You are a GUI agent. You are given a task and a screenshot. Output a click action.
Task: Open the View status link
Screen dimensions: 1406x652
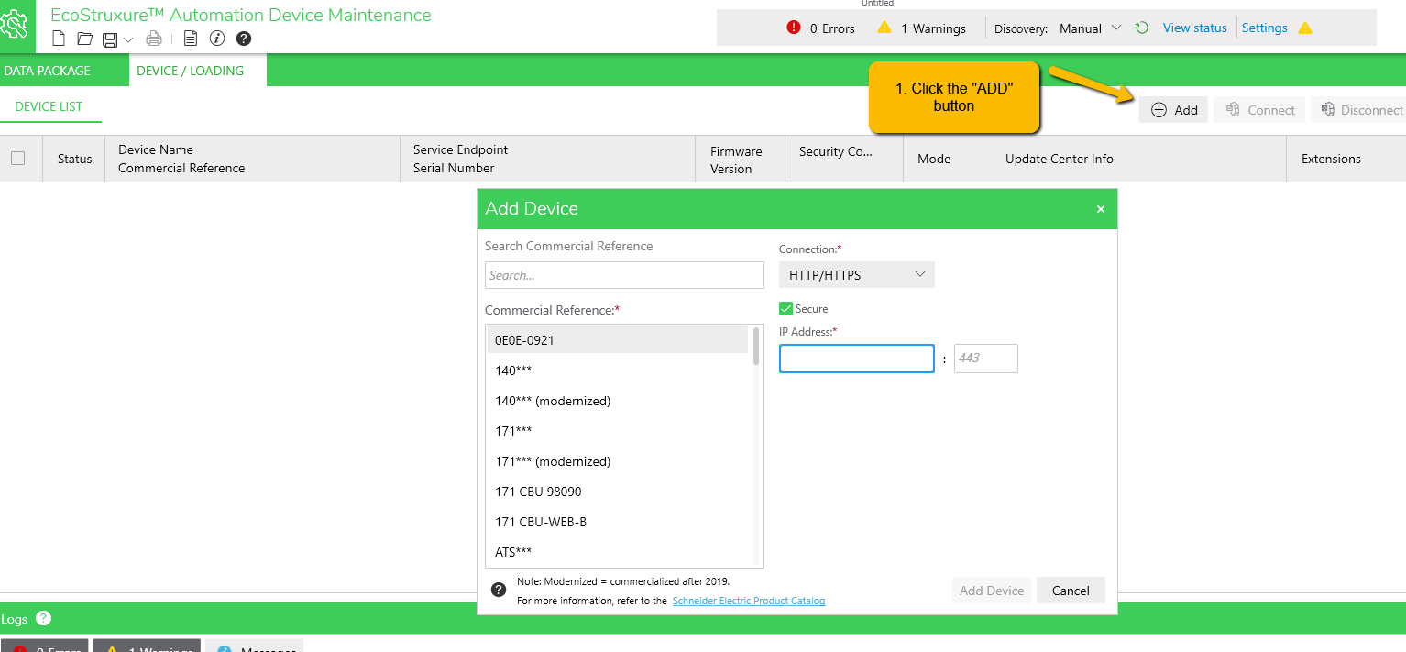click(x=1194, y=28)
